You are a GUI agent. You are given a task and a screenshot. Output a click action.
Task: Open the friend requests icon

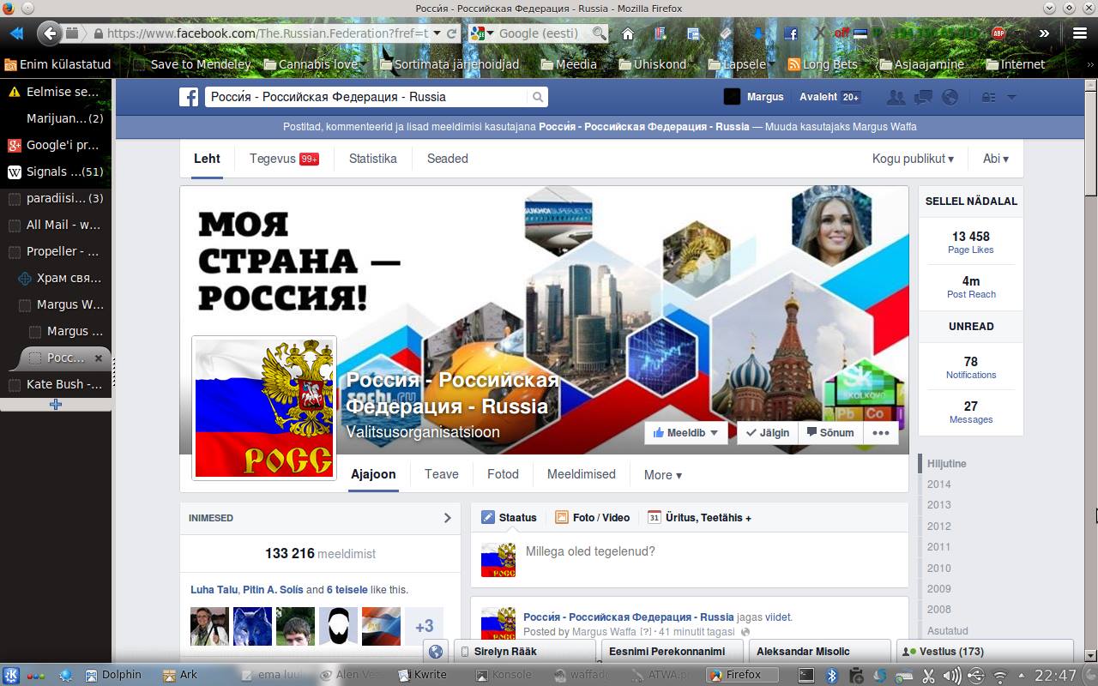(x=896, y=97)
